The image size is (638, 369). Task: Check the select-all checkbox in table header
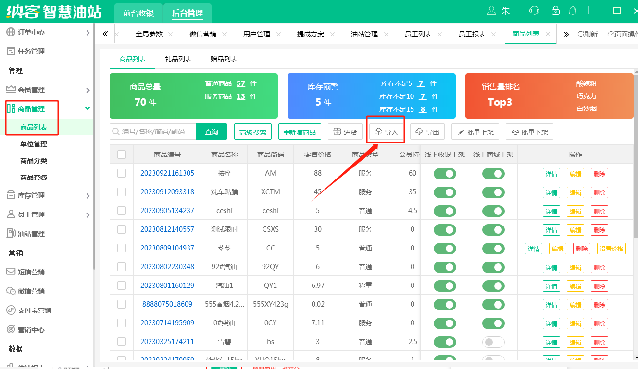click(x=122, y=155)
